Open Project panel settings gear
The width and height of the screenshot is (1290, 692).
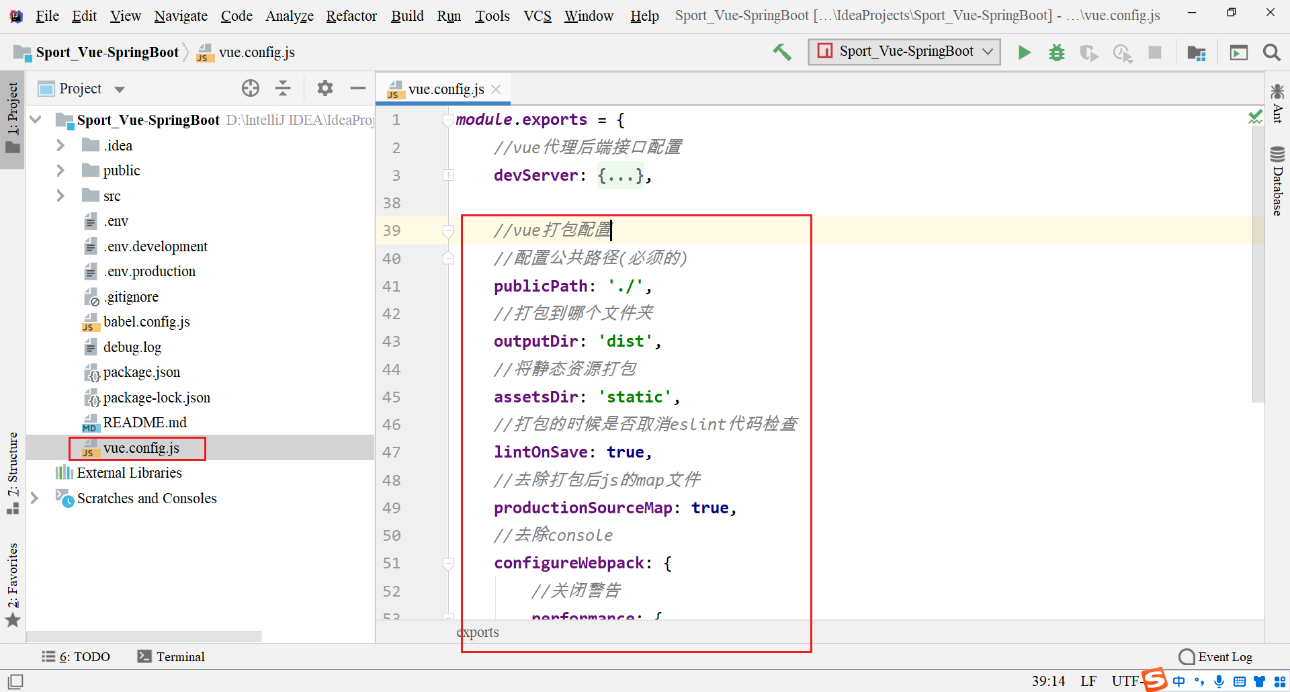coord(325,88)
